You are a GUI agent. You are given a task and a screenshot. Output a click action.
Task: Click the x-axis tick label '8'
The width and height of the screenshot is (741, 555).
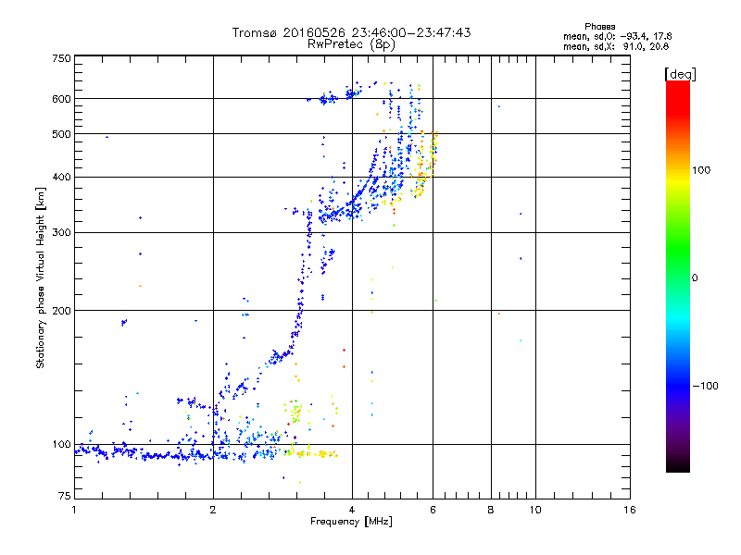point(491,510)
